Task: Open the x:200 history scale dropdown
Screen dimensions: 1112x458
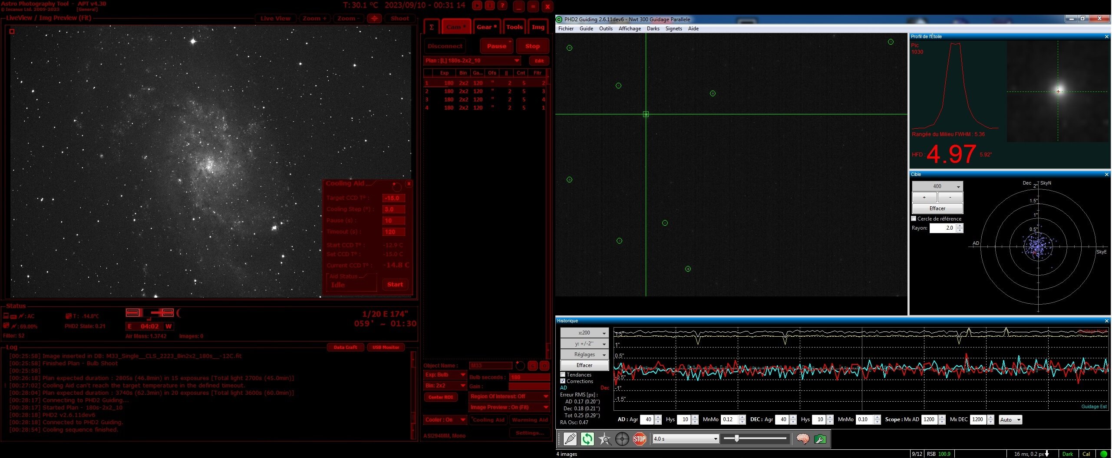Action: coord(584,333)
